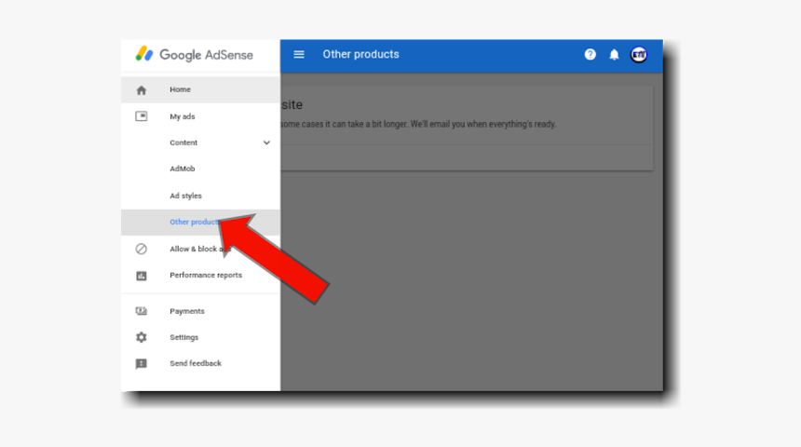Open Ad styles menu item
This screenshot has height=447, width=801.
185,196
